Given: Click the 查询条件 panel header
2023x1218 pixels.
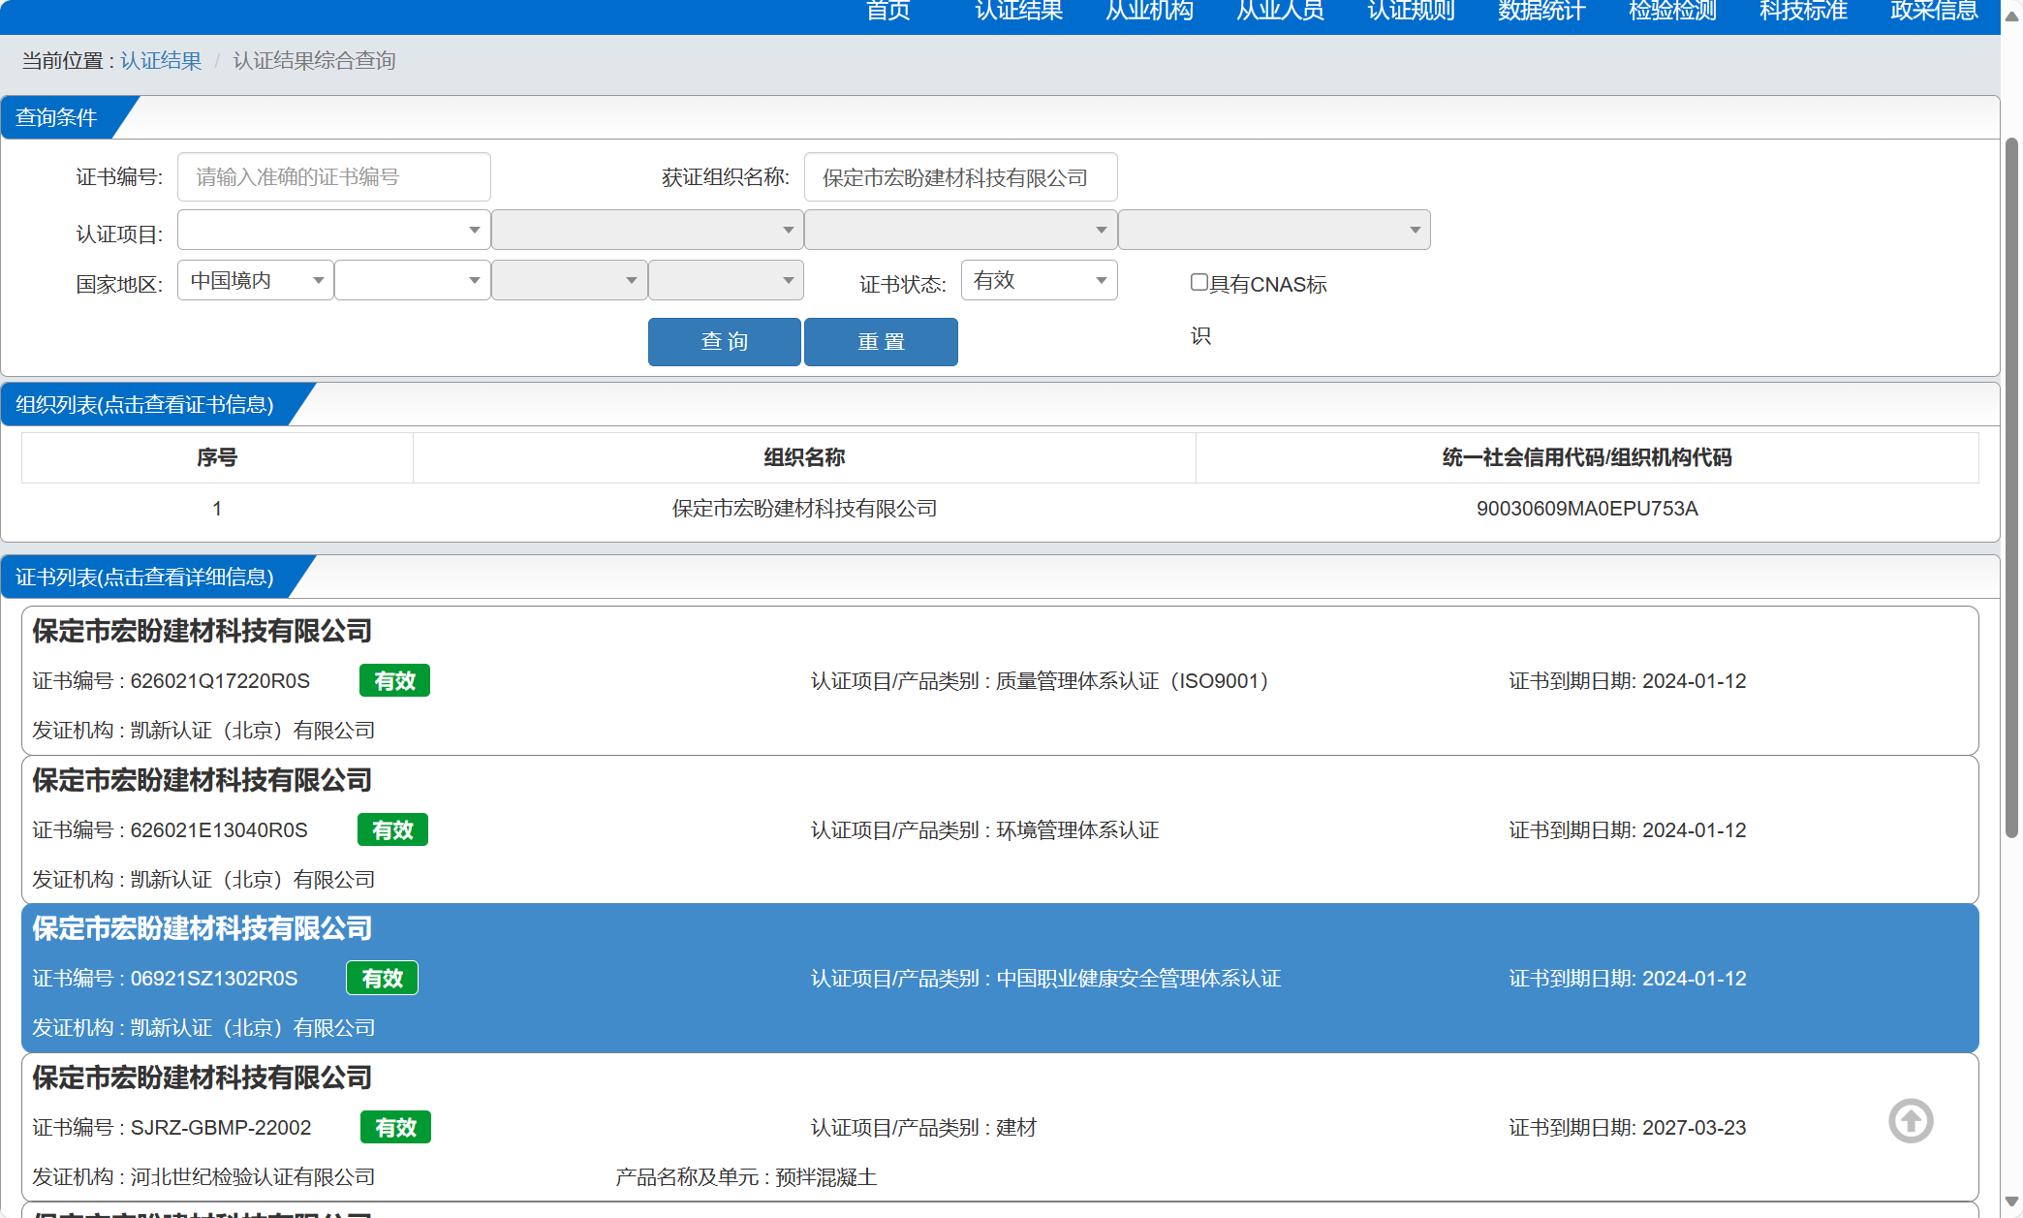Looking at the screenshot, I should 56,117.
